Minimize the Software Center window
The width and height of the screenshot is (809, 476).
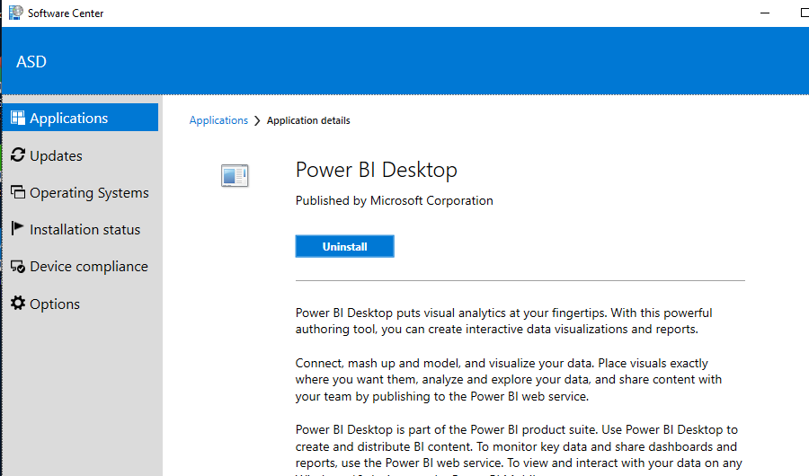click(765, 13)
